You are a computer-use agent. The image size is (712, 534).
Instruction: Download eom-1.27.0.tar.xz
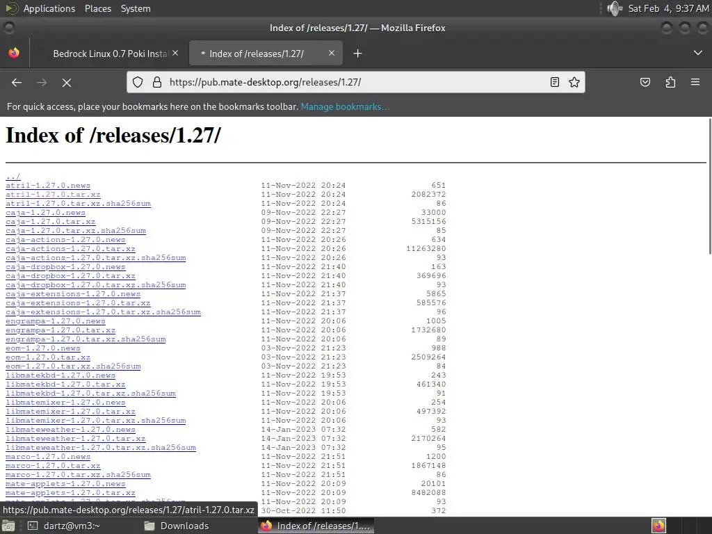(x=48, y=357)
